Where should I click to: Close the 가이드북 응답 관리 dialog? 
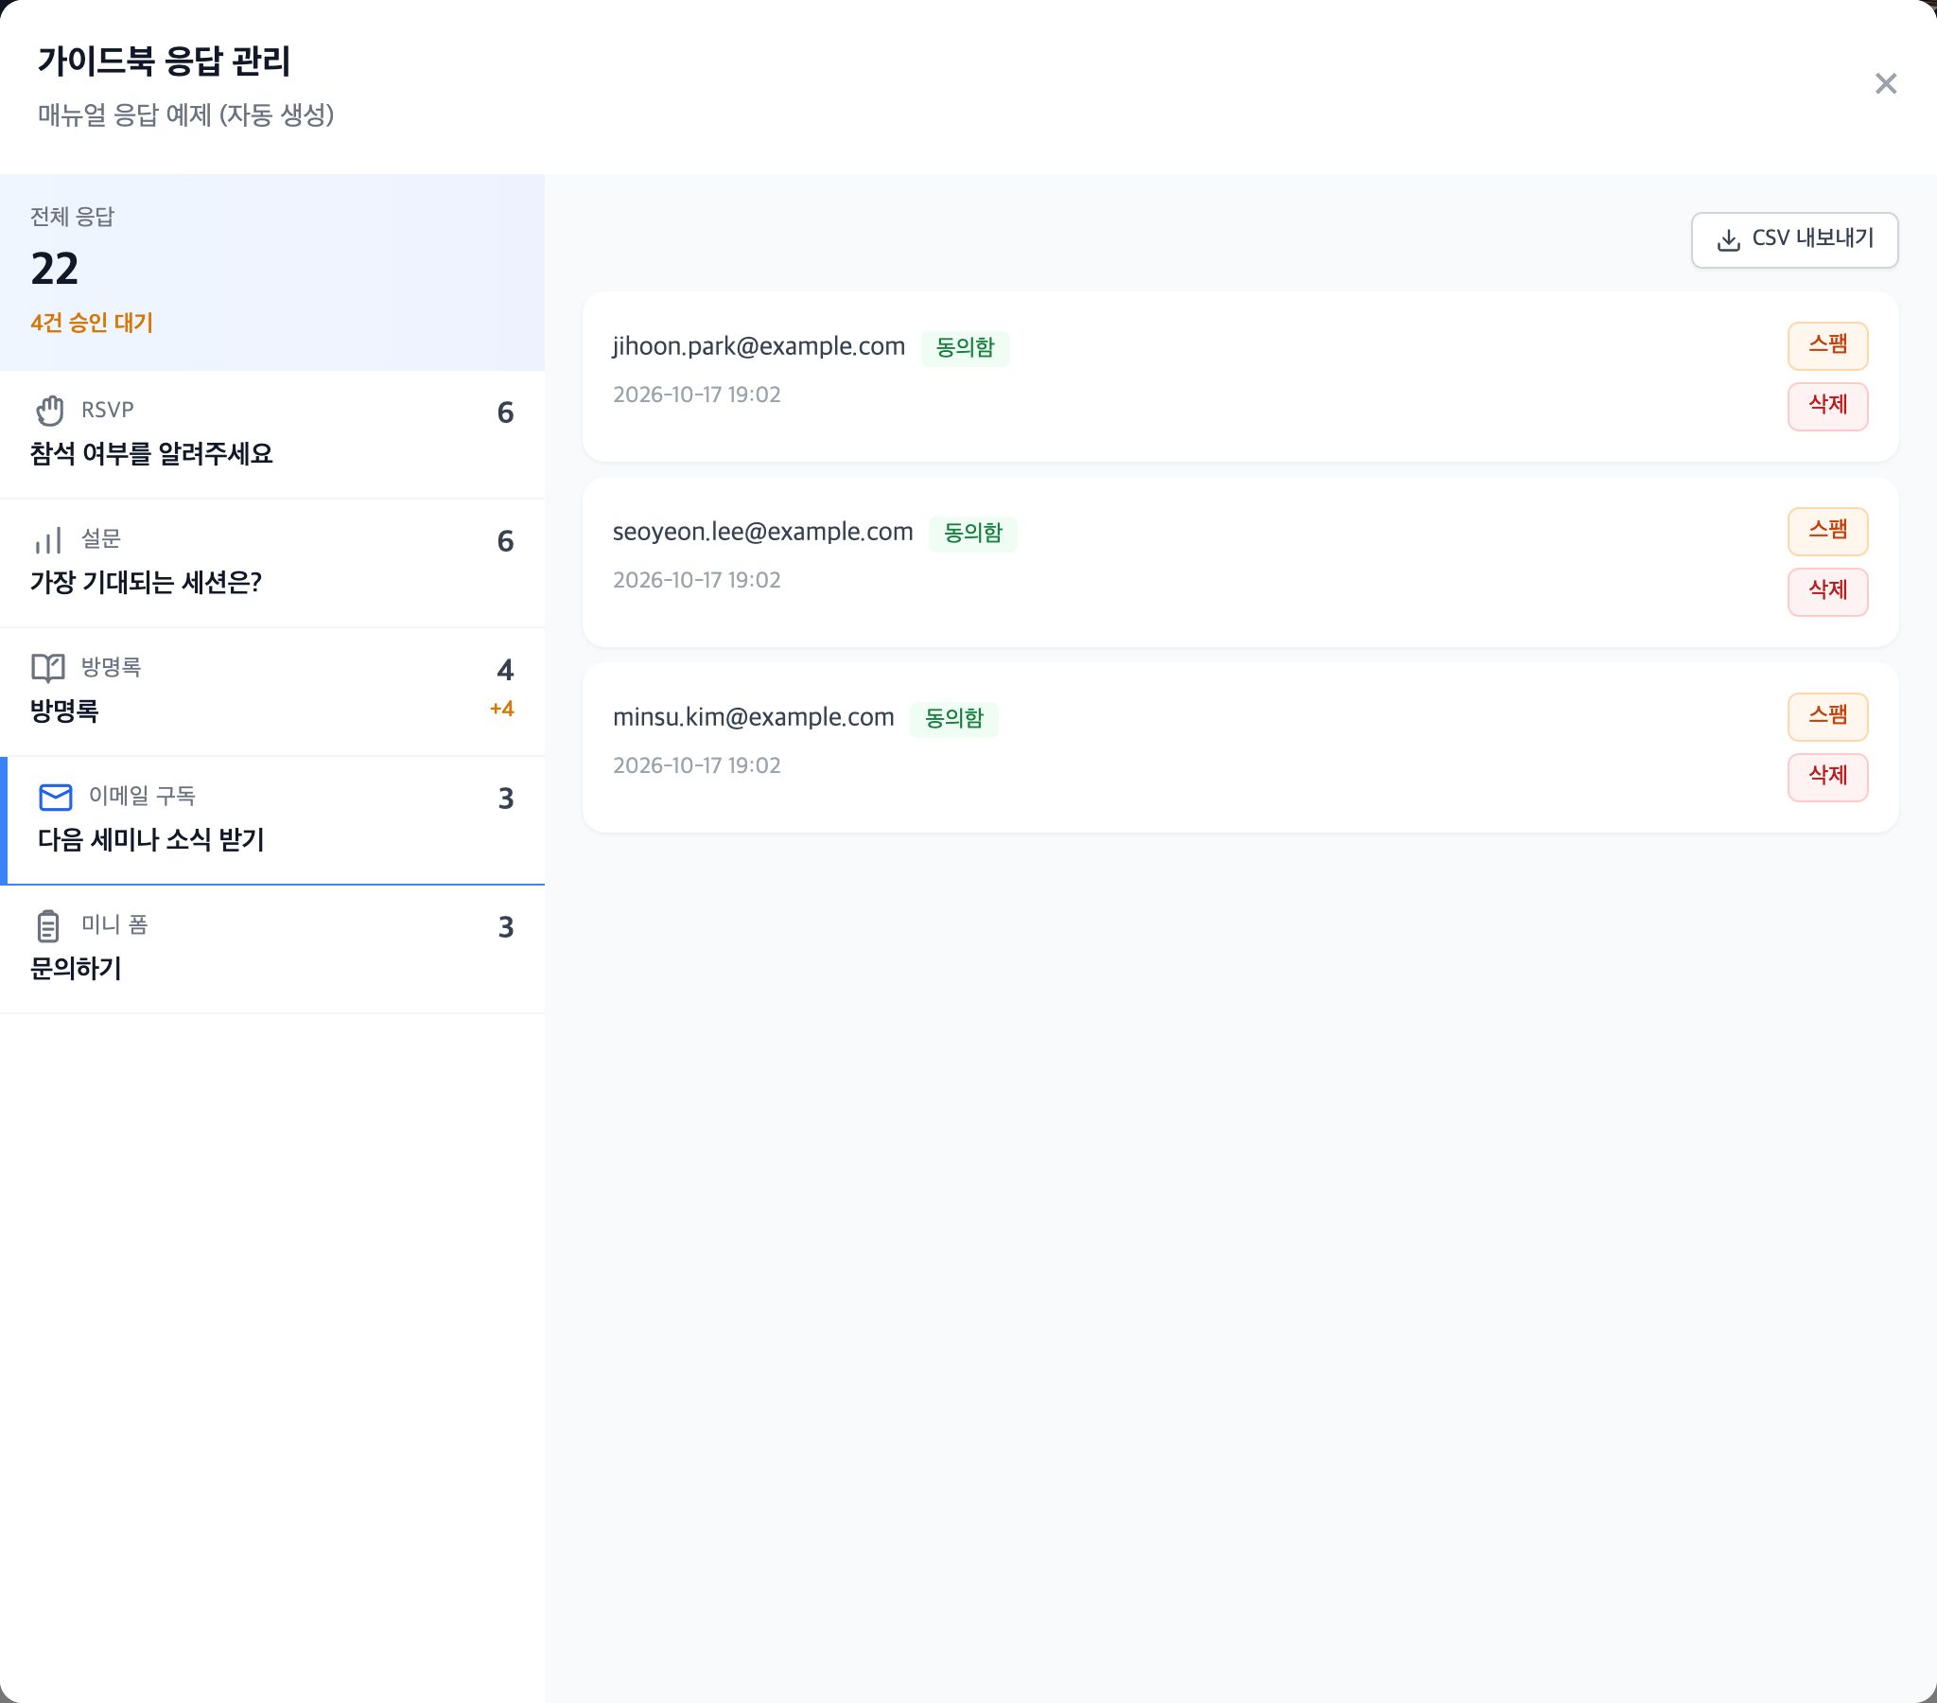pyautogui.click(x=1885, y=83)
